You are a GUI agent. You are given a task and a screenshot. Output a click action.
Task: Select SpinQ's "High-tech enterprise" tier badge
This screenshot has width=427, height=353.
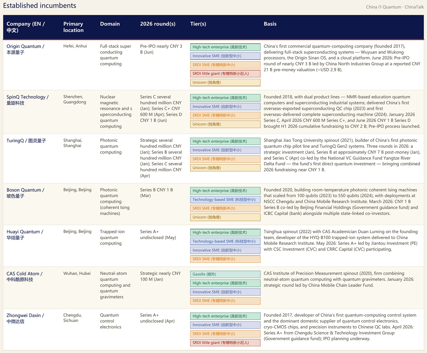coord(225,98)
